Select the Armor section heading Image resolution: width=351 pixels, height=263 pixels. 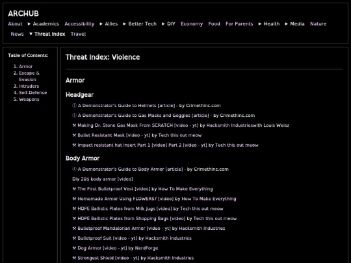click(75, 81)
